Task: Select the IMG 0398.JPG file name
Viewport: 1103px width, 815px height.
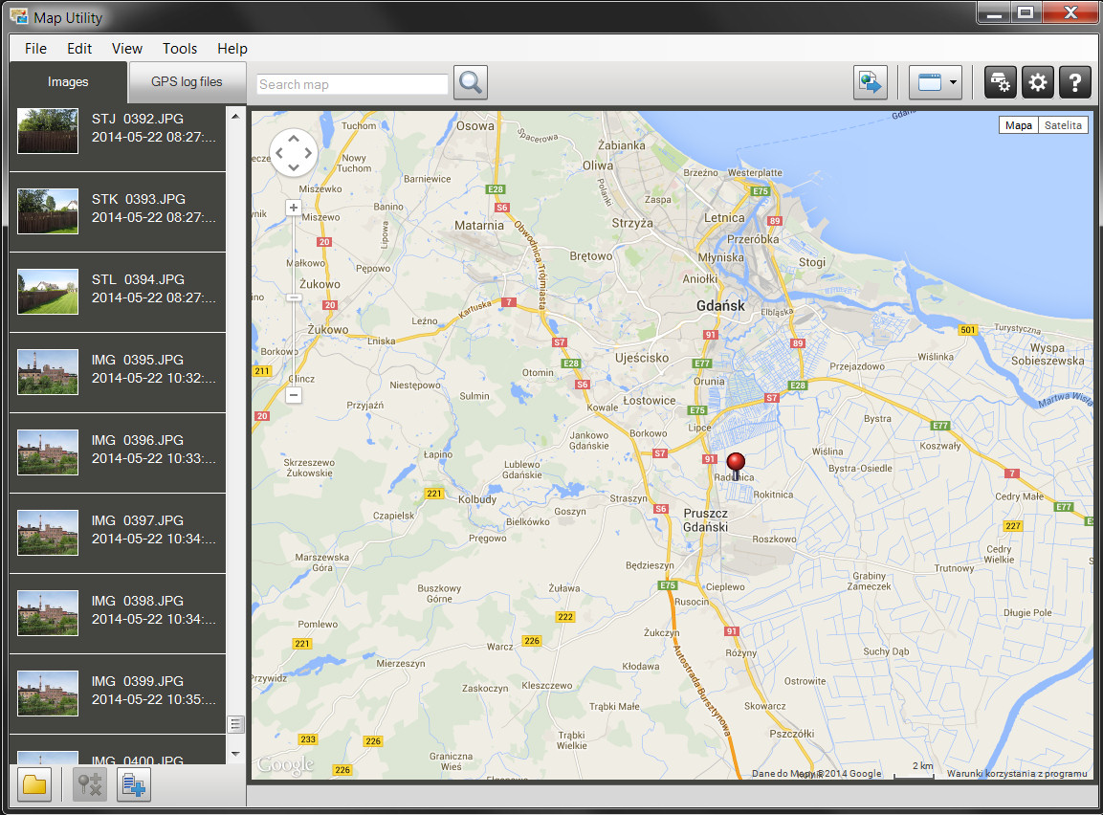Action: point(137,601)
